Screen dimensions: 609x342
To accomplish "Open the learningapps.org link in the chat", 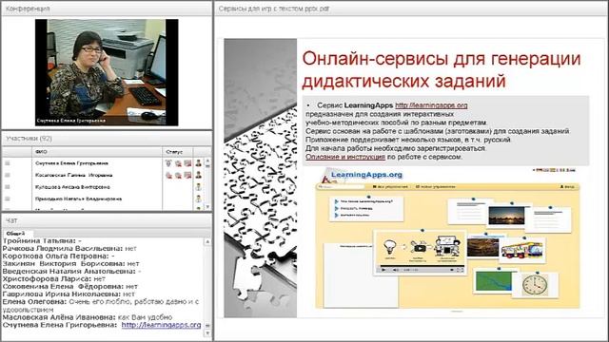I will coord(161,325).
